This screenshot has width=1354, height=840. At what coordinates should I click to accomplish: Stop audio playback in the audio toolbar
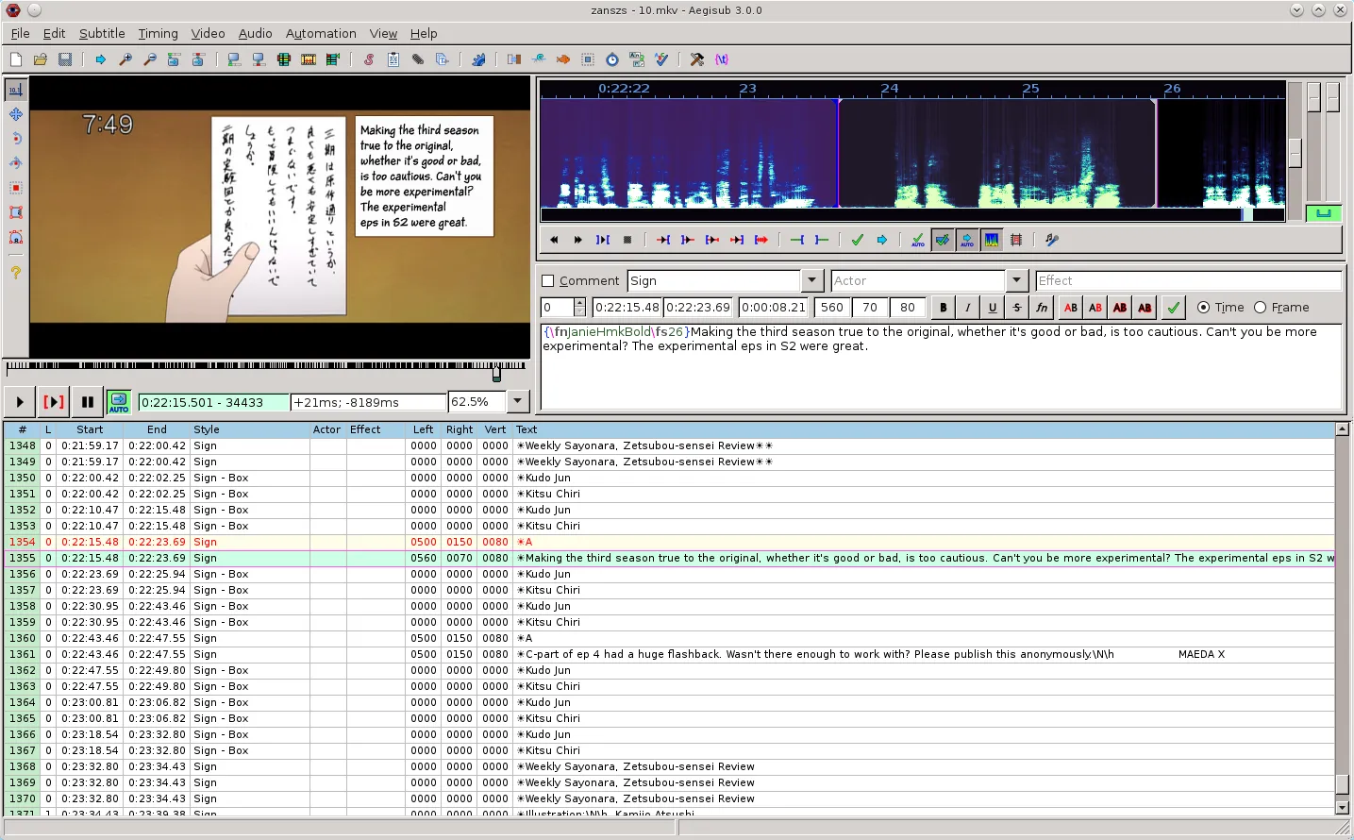[x=627, y=240]
